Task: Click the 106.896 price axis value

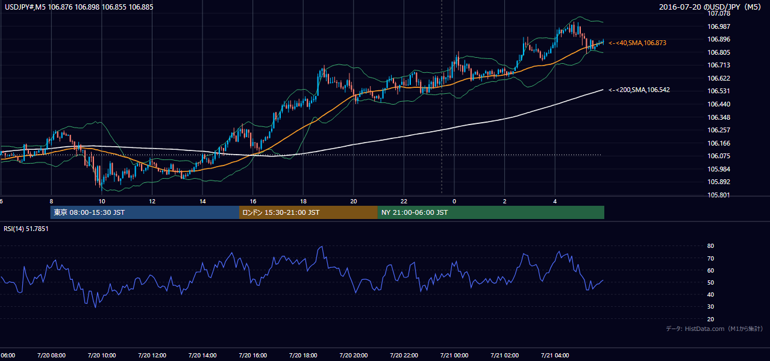Action: pos(719,39)
